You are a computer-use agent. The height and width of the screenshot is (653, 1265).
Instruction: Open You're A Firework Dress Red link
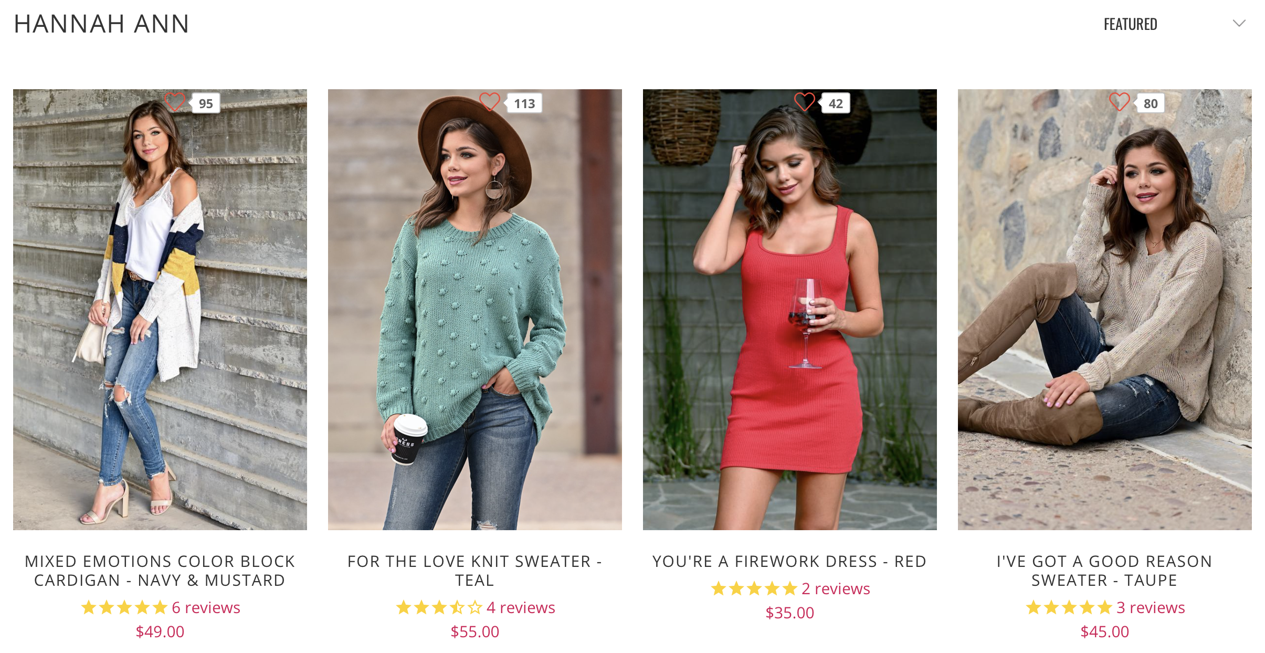pos(790,561)
